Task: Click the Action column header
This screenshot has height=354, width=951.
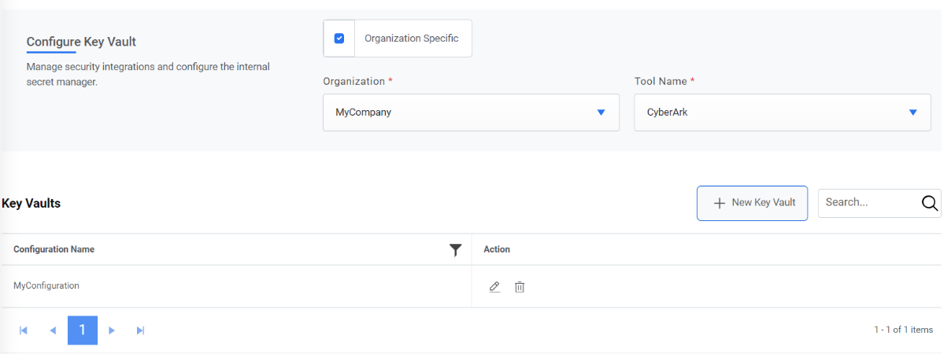Action: 497,249
